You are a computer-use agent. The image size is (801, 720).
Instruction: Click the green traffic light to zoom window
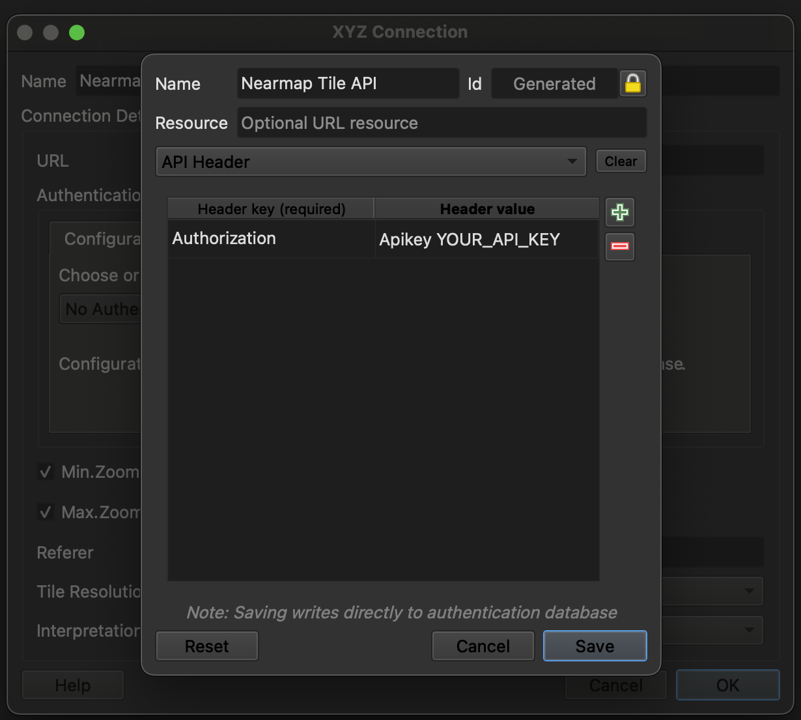click(76, 33)
